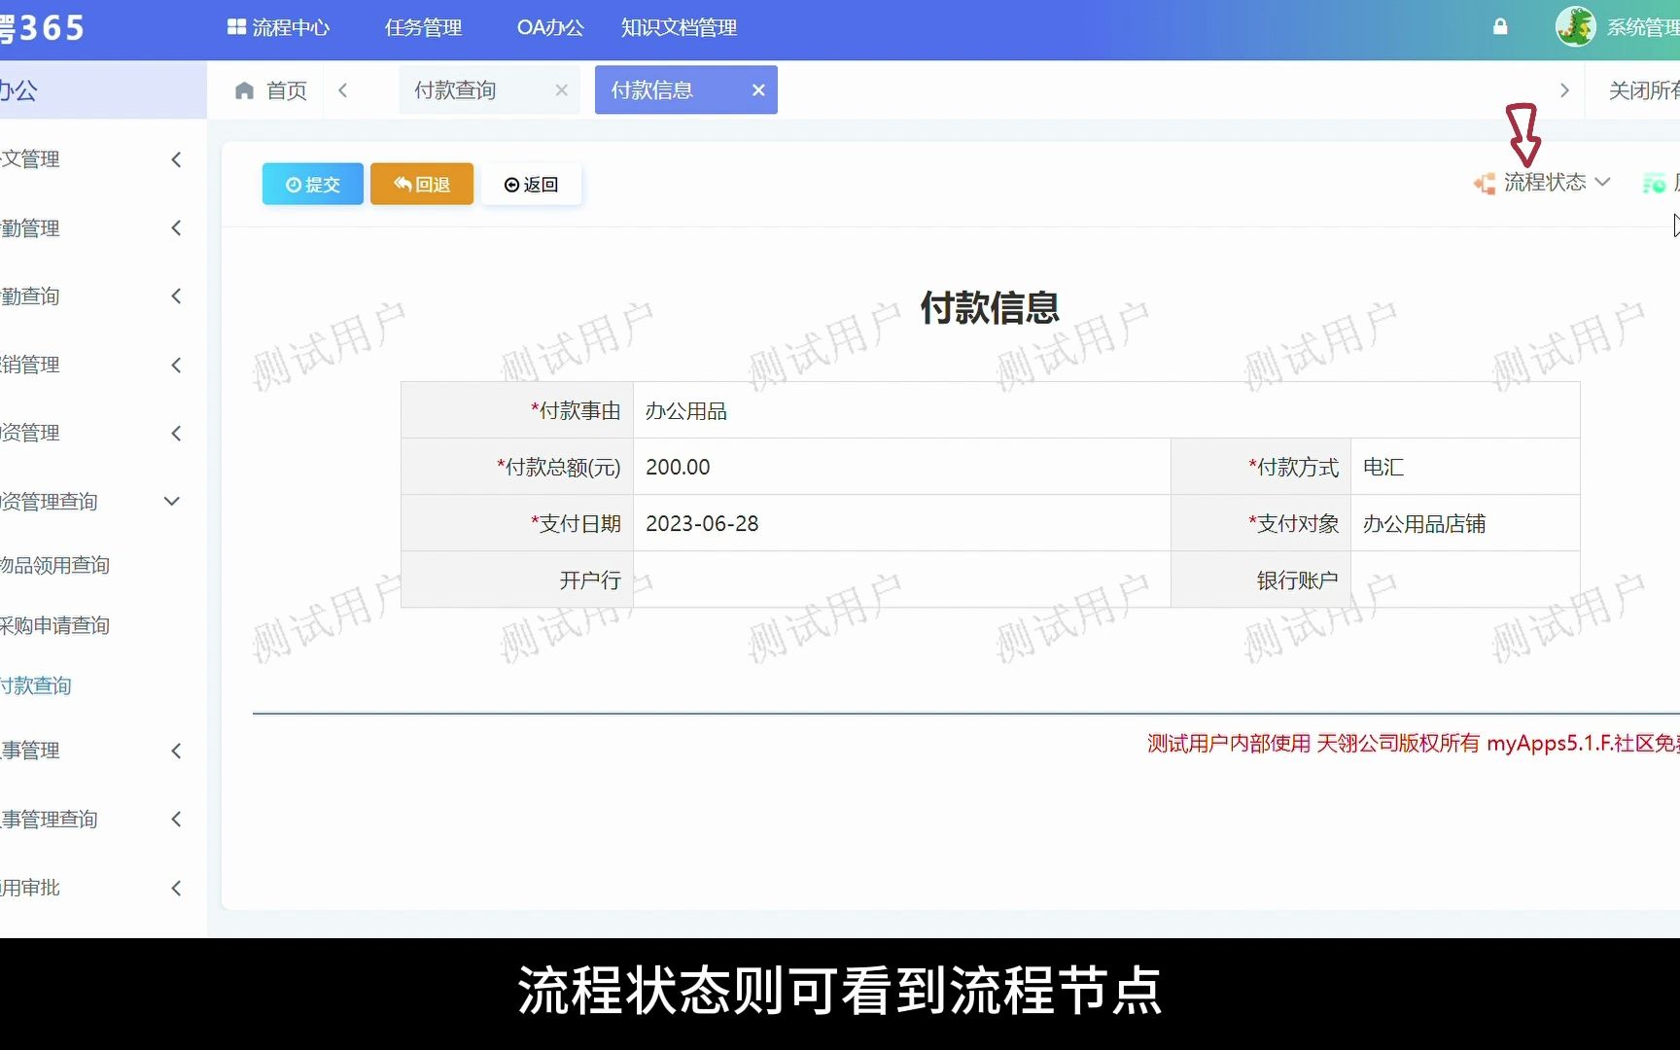Close the 付款信息 tab
The height and width of the screenshot is (1050, 1680).
tap(758, 89)
